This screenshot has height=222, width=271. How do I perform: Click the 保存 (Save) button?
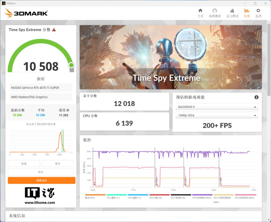(x=58, y=164)
